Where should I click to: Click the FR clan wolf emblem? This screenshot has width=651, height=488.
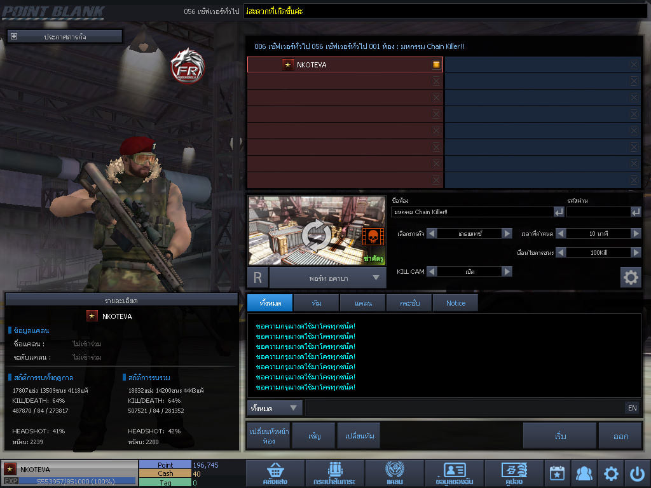[x=188, y=65]
